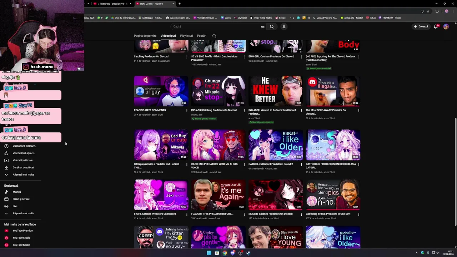
Task: Open YouTube notifications bell
Action: 436,26
